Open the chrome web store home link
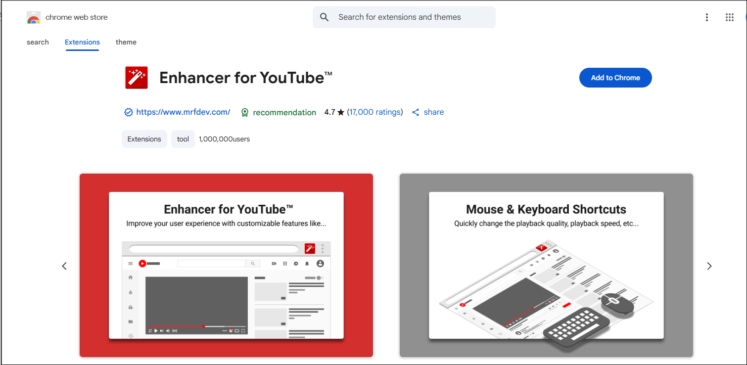 pyautogui.click(x=77, y=17)
